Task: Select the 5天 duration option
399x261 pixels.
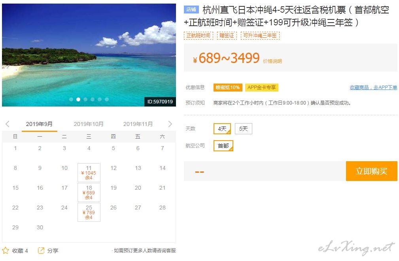Action: 244,129
